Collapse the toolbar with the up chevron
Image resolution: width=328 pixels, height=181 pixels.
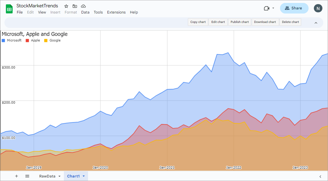(x=316, y=23)
